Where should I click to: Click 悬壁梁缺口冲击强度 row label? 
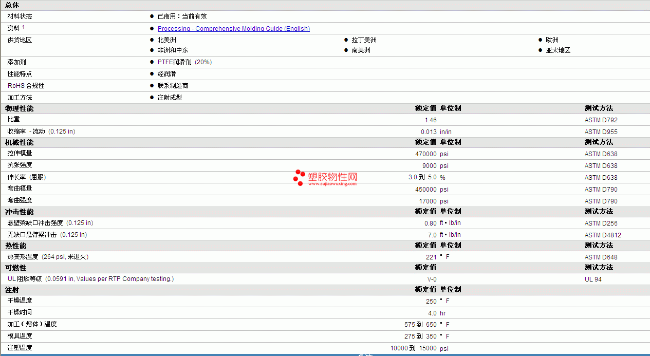pos(50,223)
